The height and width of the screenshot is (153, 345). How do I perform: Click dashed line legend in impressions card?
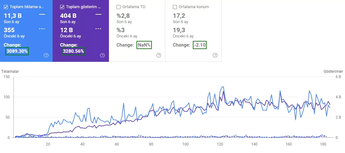tap(98, 28)
